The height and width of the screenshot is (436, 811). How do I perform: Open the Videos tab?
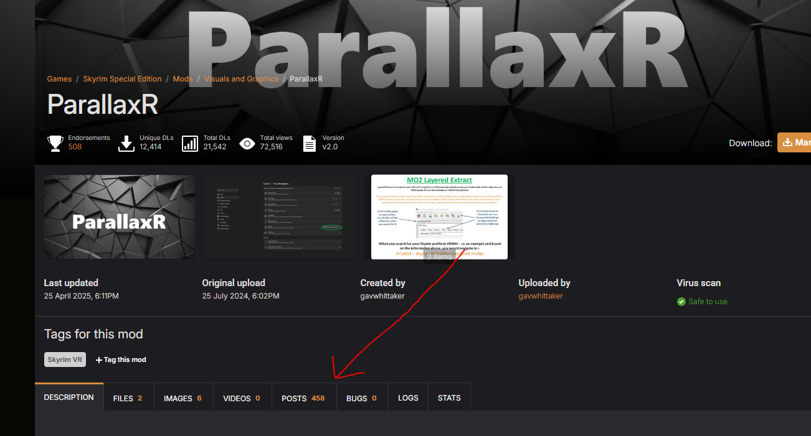[x=242, y=398]
